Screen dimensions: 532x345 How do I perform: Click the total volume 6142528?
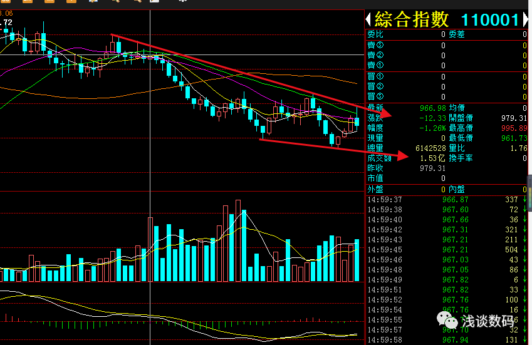click(430, 148)
